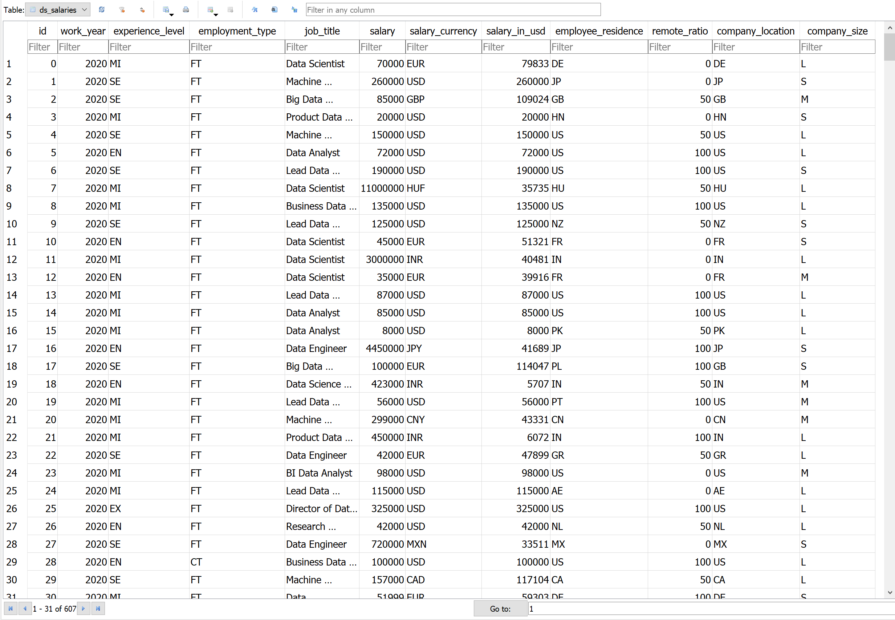Sort by the work_year column header

[83, 31]
